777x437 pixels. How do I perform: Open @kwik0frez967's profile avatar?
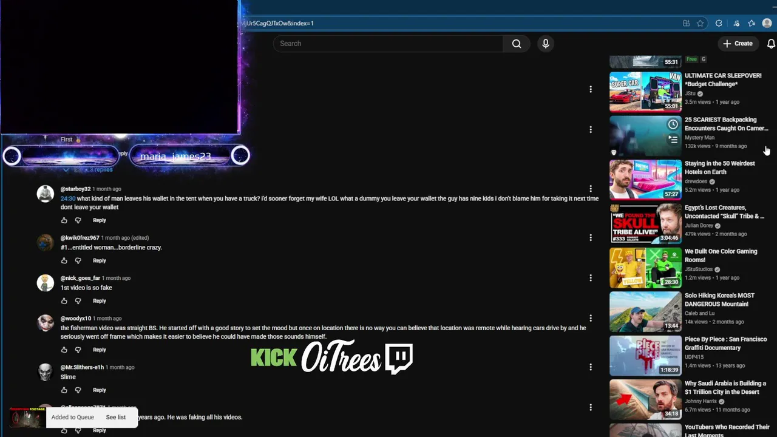[x=46, y=243]
